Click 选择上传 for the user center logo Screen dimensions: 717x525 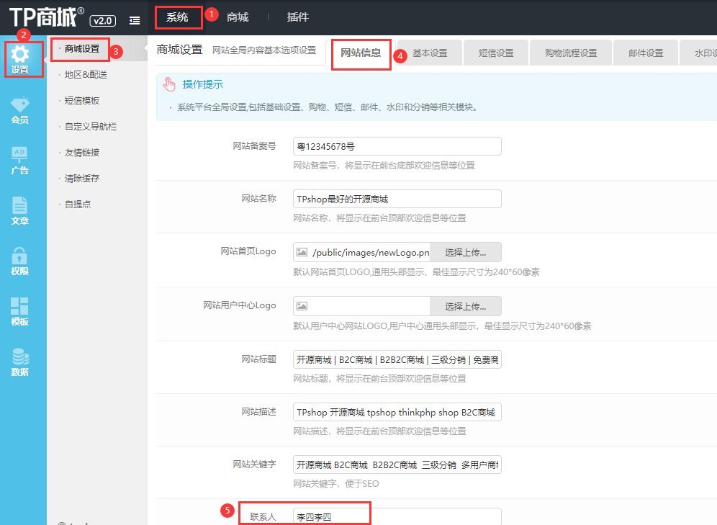pyautogui.click(x=466, y=306)
